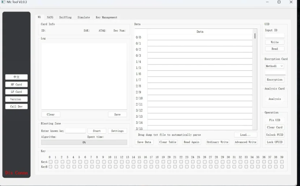Open Blasting Zone Settings
Screen dimensions: 300x186
click(117, 131)
